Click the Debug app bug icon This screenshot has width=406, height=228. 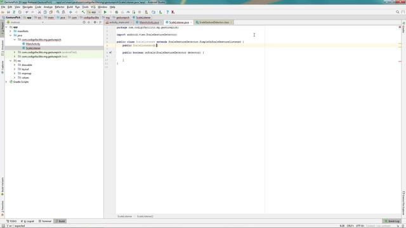pyautogui.click(x=117, y=12)
